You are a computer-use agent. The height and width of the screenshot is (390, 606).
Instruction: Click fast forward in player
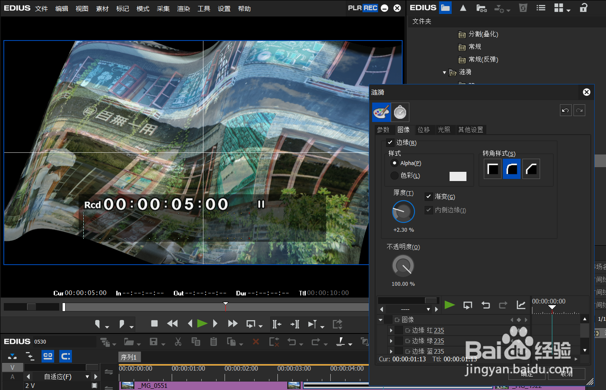click(233, 324)
